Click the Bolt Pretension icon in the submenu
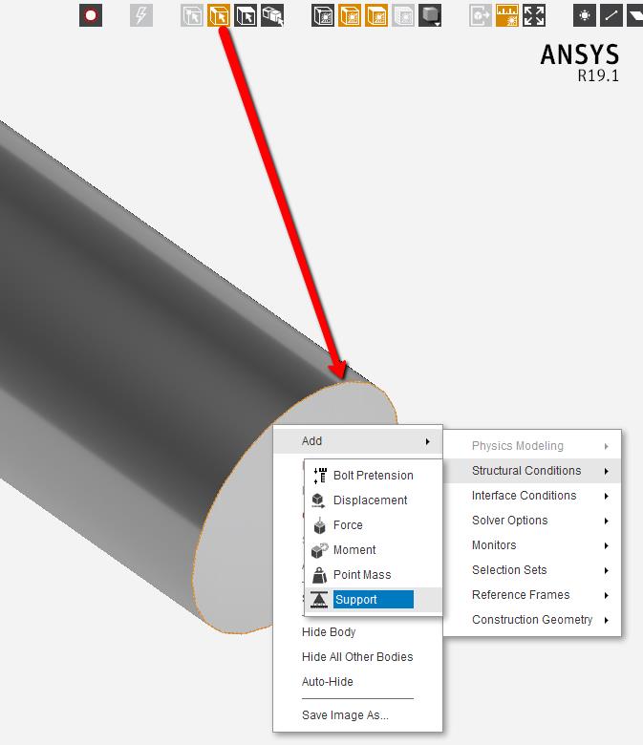Screen dimensions: 643x745 point(320,476)
